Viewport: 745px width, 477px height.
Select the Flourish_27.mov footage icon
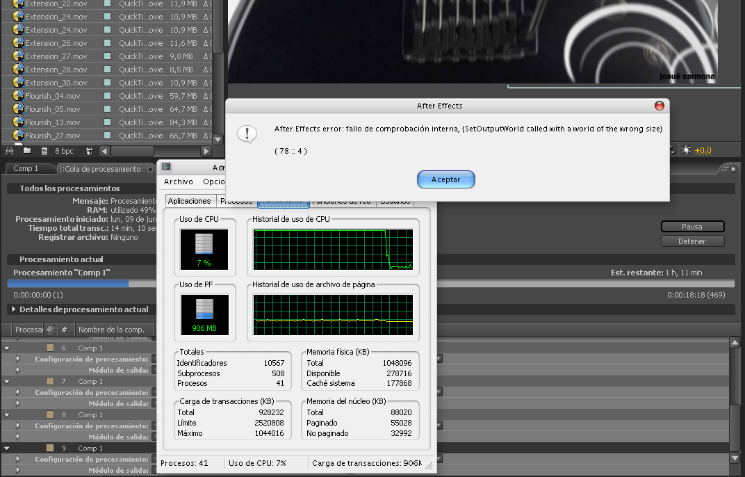click(x=18, y=136)
